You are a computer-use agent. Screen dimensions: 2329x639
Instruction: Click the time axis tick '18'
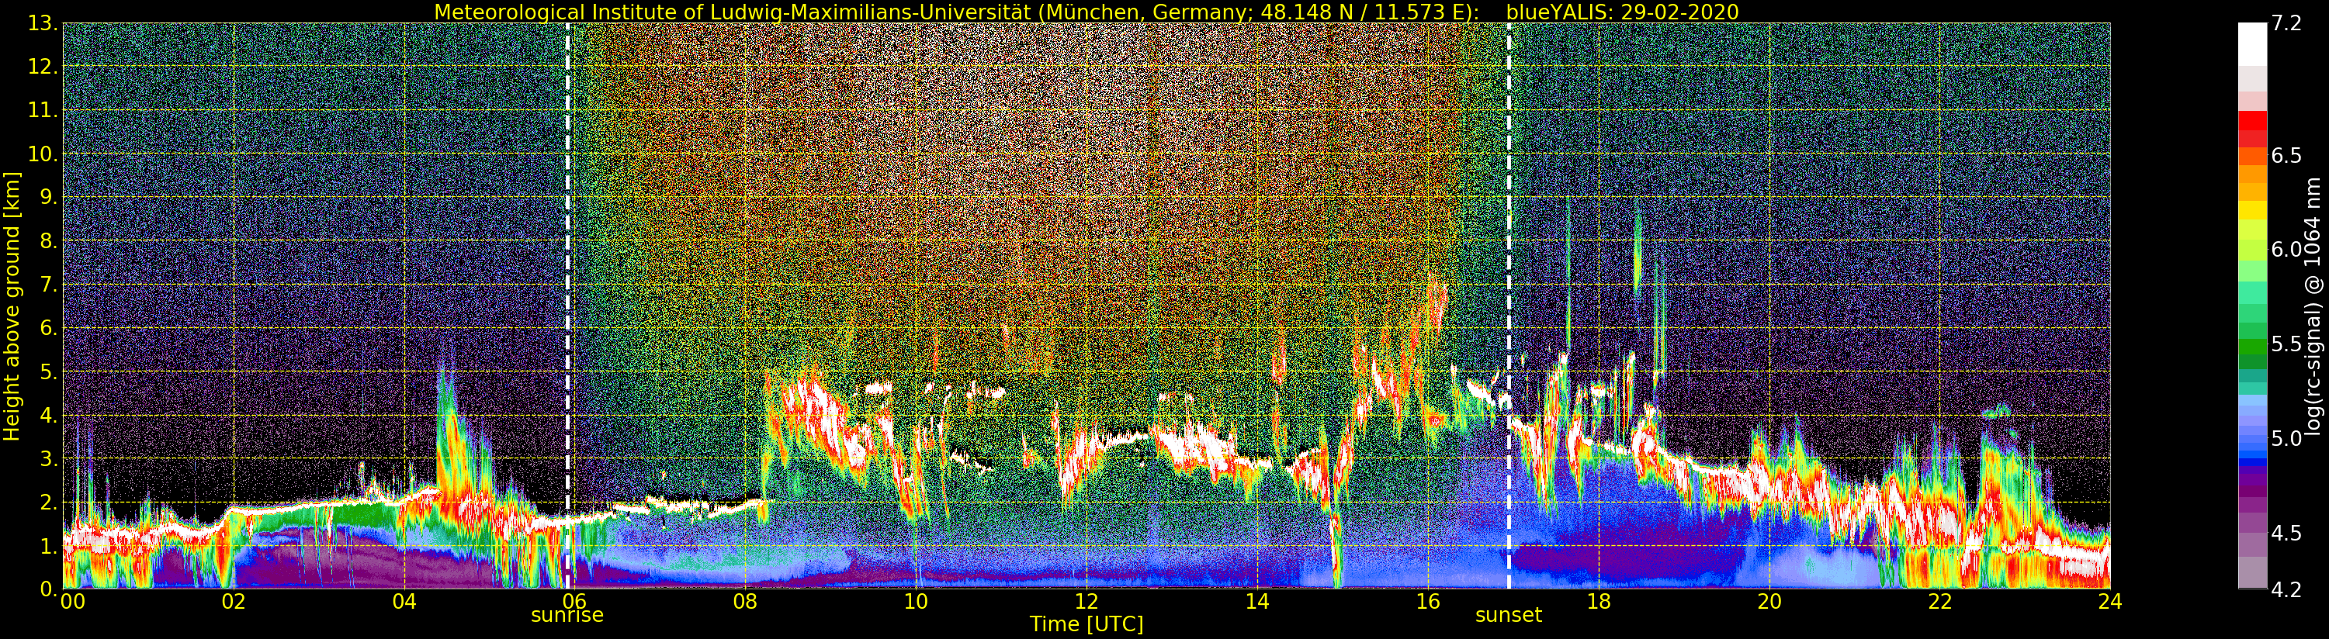click(1599, 602)
